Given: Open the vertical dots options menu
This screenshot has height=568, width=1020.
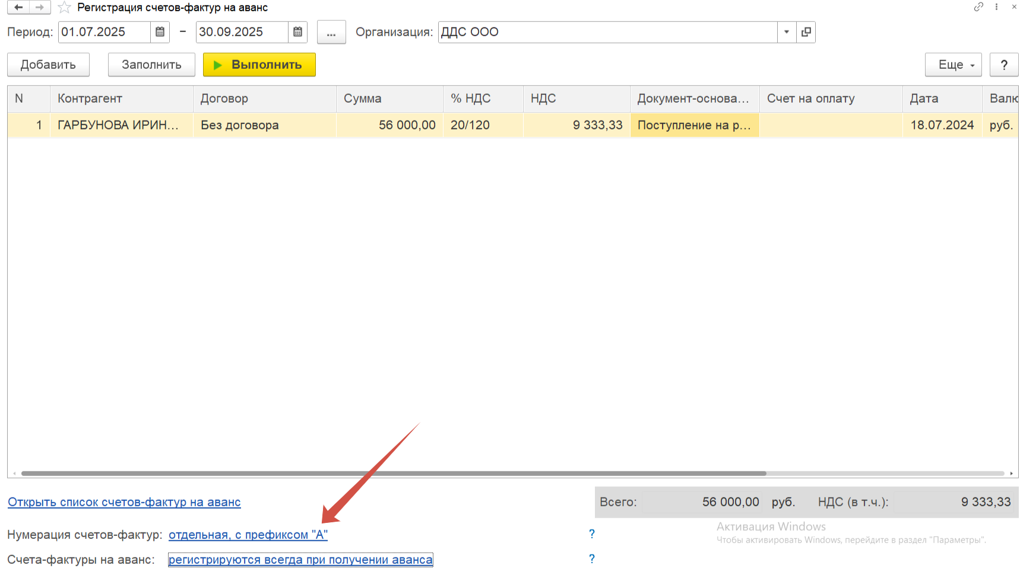Looking at the screenshot, I should (x=996, y=7).
